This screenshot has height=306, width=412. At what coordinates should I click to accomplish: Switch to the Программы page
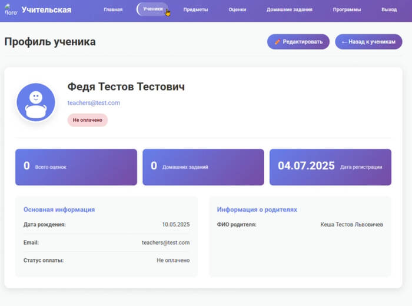[x=347, y=9]
